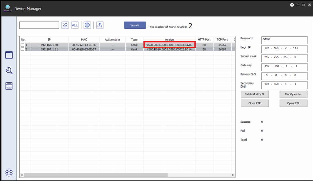Click the Password input field
Screen dimensions: 313x181
284,40
